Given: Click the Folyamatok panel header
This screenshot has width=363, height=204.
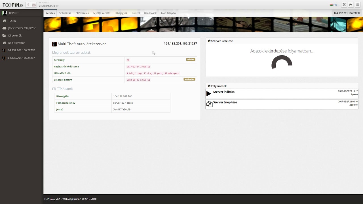Looking at the screenshot, I should tap(282, 86).
